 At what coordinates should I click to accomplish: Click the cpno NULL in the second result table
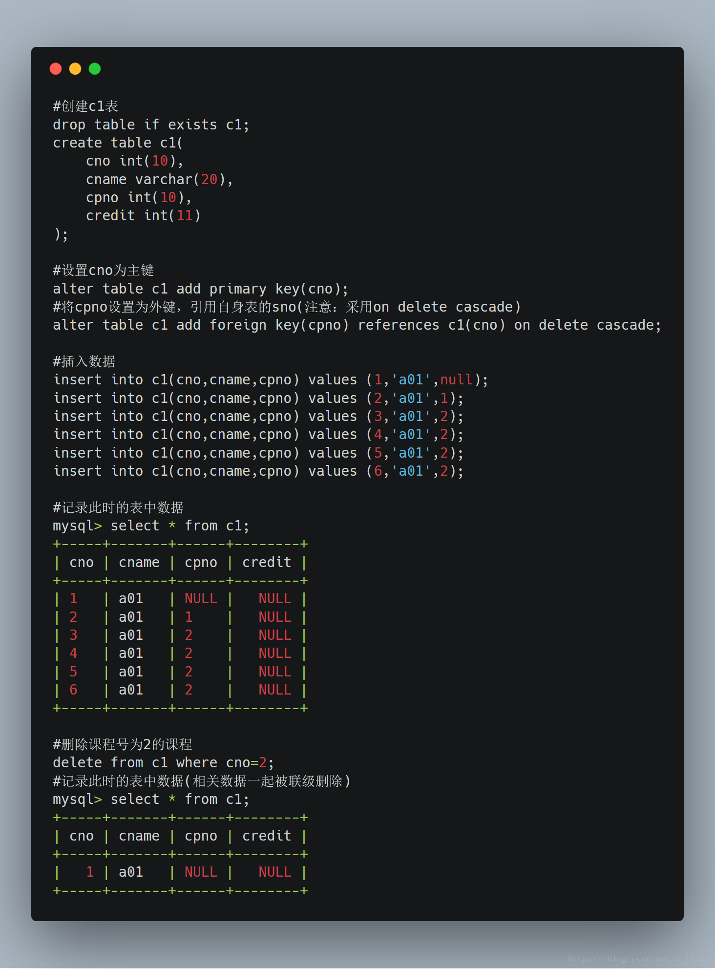point(201,872)
